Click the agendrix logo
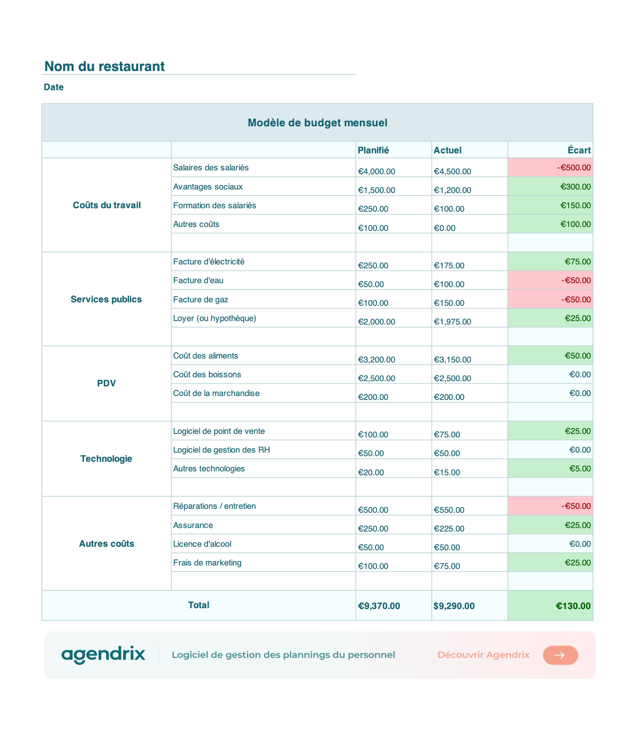The width and height of the screenshot is (635, 738). [x=103, y=655]
